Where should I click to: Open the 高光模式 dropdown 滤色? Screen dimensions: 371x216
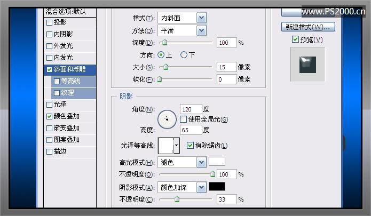click(182, 162)
